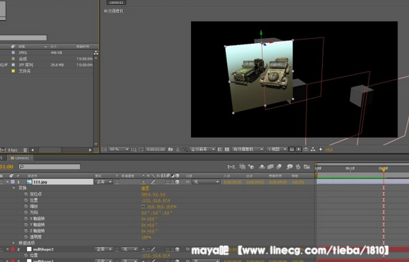The image size is (409, 262).
Task: Toggle pixel aspect ratio correction icon
Action: pos(292,149)
